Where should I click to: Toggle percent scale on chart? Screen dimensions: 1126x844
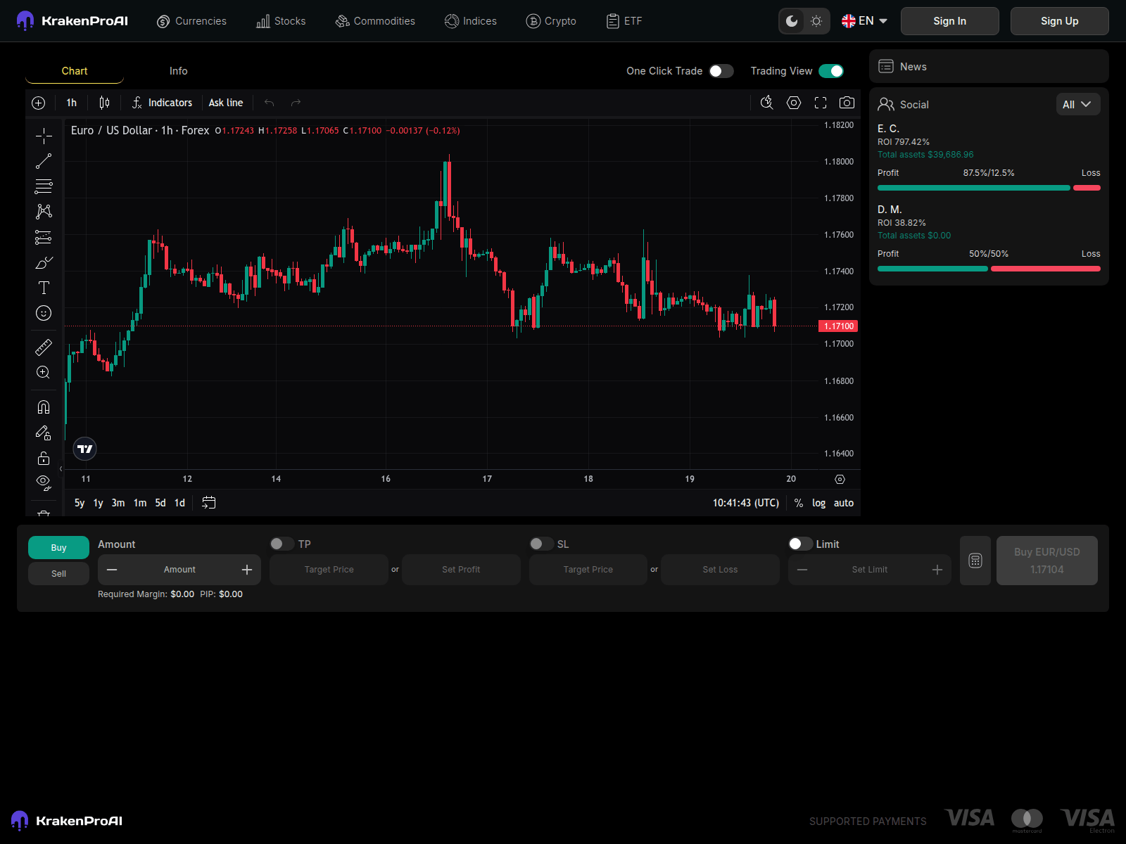[799, 503]
